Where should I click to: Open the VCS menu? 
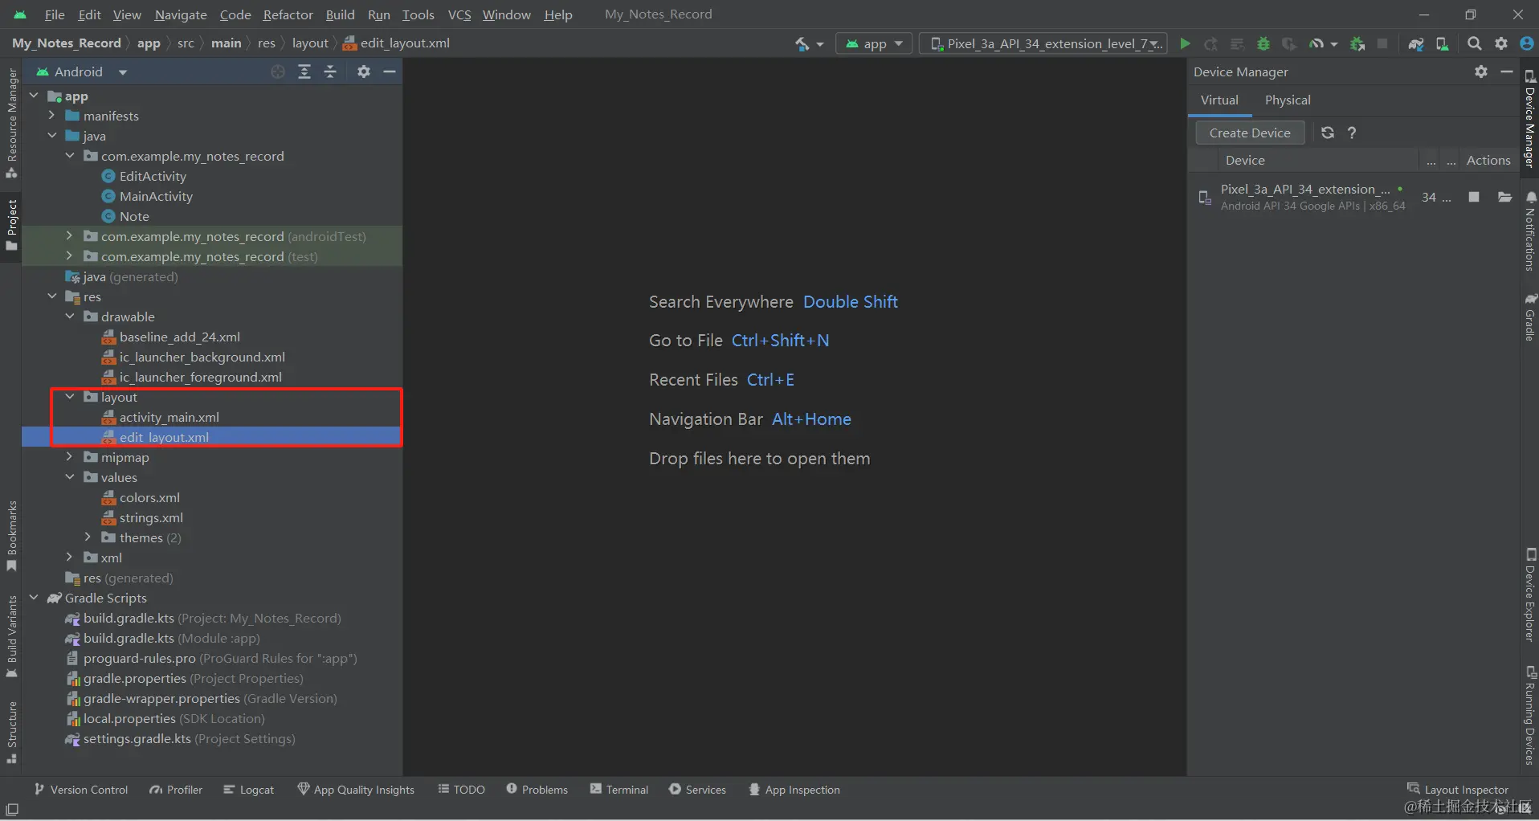459,14
